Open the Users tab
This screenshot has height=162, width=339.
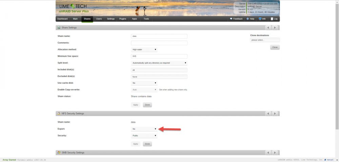tap(99, 19)
